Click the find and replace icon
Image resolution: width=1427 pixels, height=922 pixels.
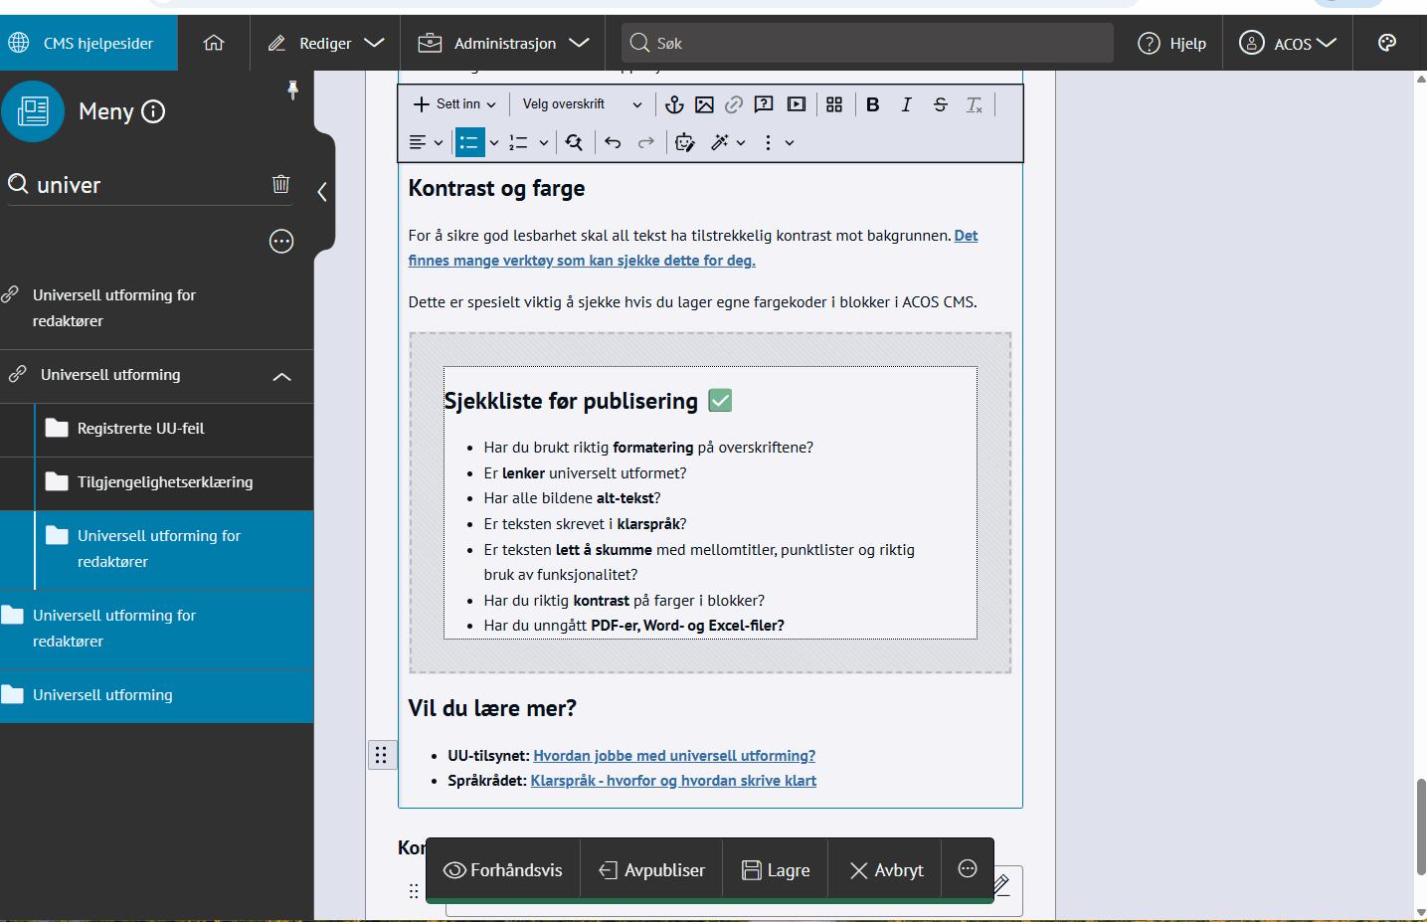[x=574, y=143]
